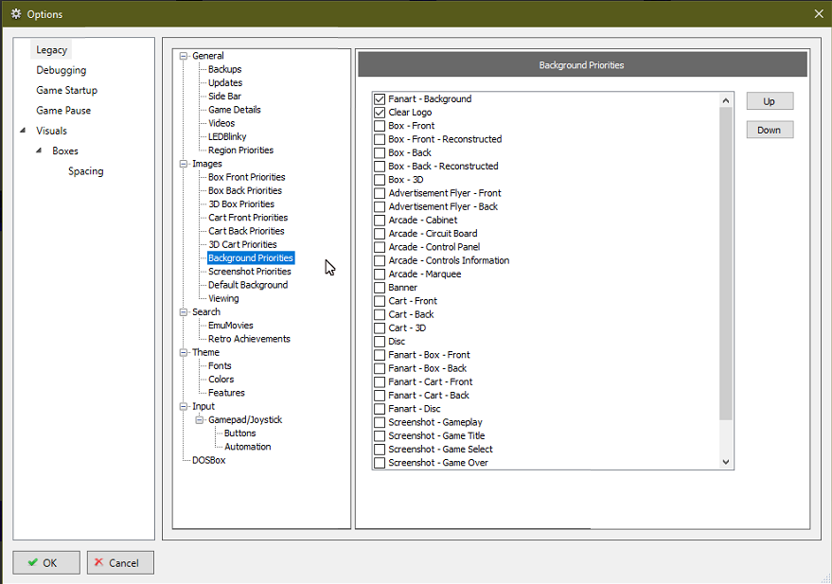Open the Spacing settings
This screenshot has width=832, height=584.
click(x=85, y=170)
